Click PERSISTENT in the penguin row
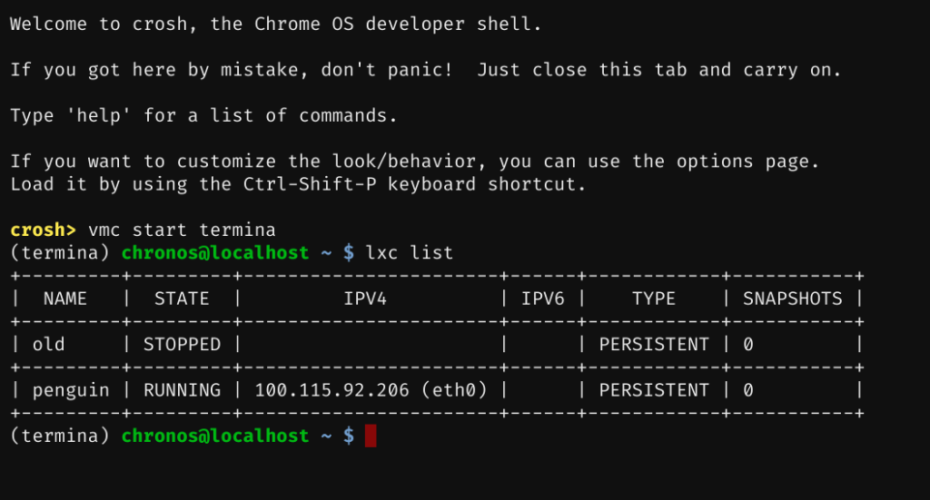 point(654,390)
